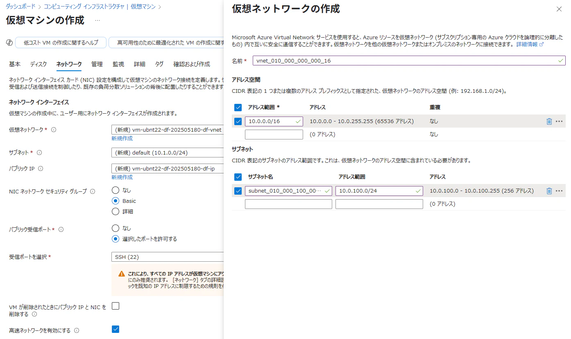Screen dimensions: 571x339
Task: Select 選択したポートを許可する radio option
Action: pos(116,239)
